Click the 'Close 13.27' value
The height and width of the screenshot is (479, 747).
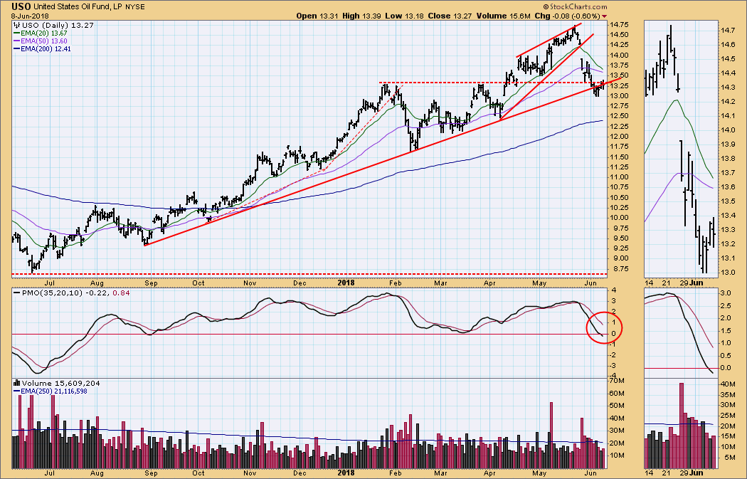pyautogui.click(x=450, y=16)
